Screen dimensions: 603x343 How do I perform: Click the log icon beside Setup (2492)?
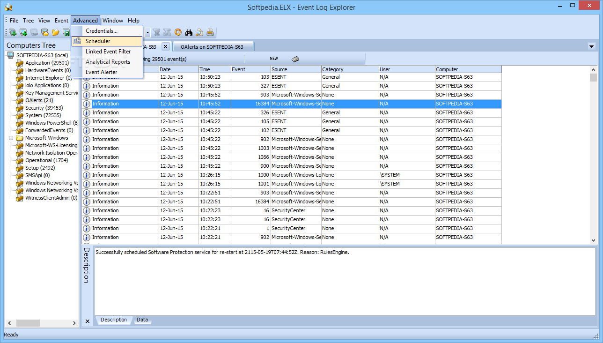coord(19,168)
